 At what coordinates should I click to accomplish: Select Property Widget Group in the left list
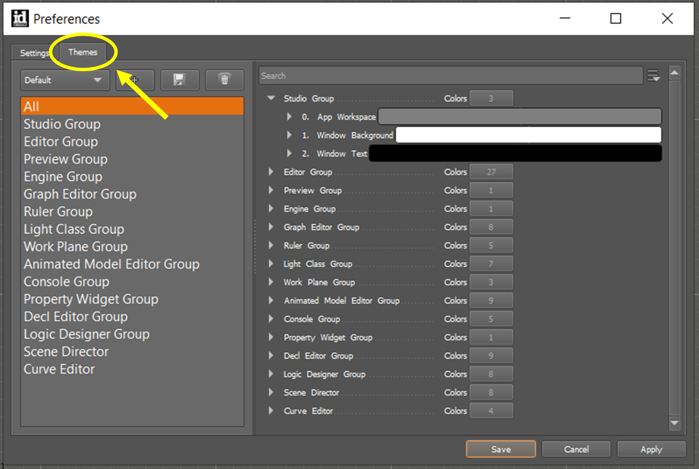(132, 299)
